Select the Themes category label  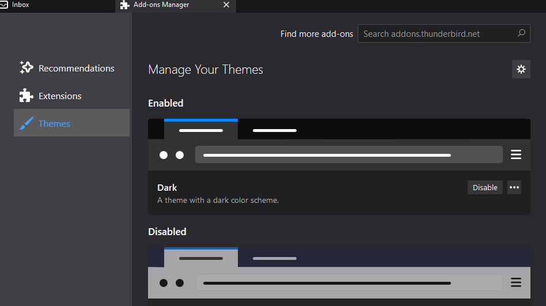pos(54,123)
